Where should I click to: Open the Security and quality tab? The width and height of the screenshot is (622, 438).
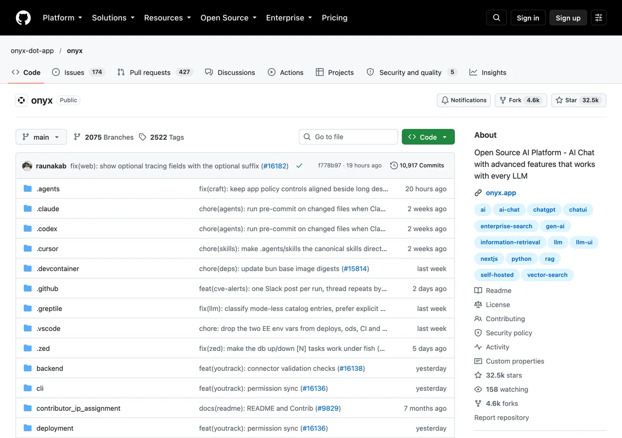tap(412, 72)
